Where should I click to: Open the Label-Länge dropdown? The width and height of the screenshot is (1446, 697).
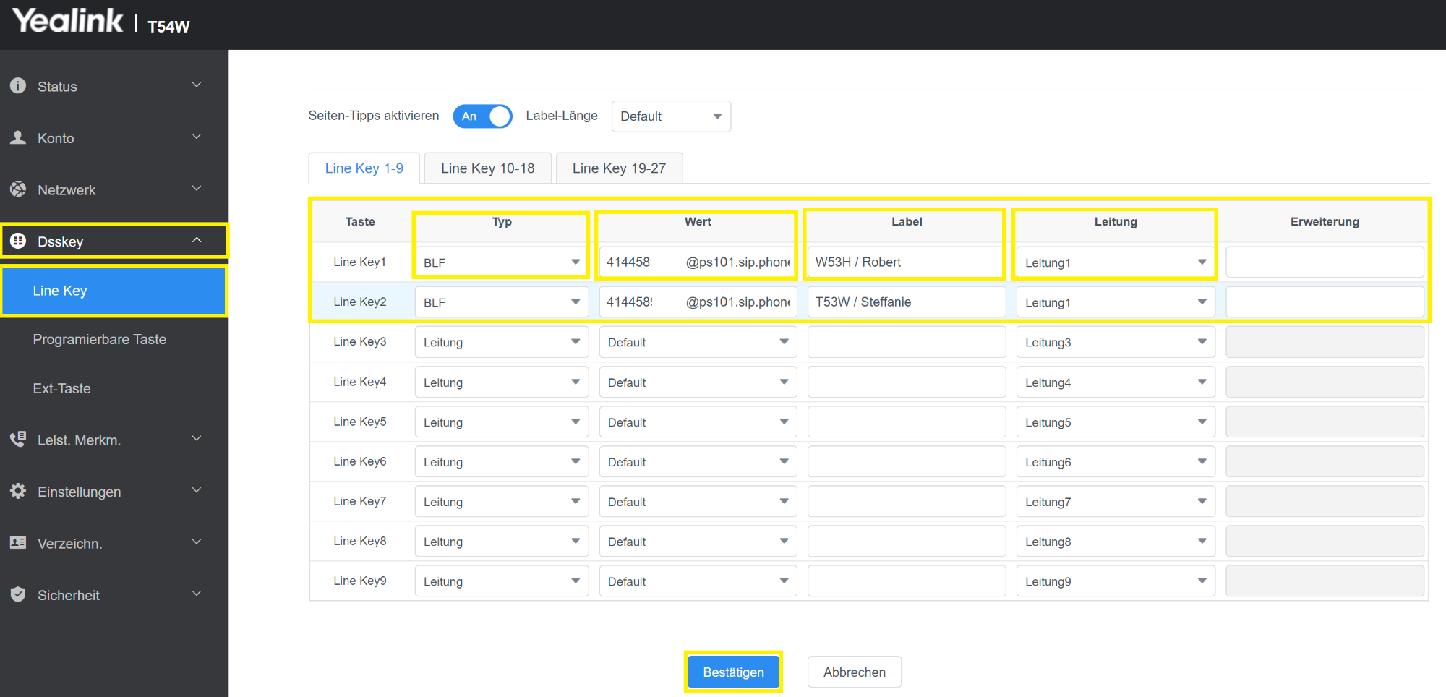[671, 116]
